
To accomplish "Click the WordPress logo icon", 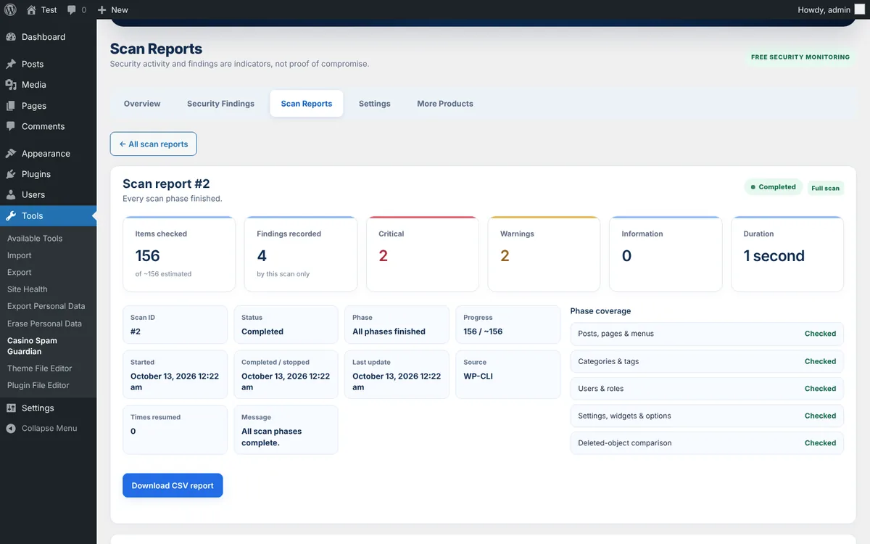I will pos(10,10).
